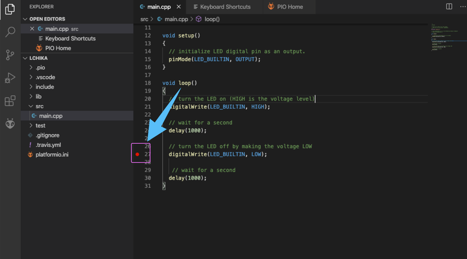Click the split editor icon

[449, 7]
